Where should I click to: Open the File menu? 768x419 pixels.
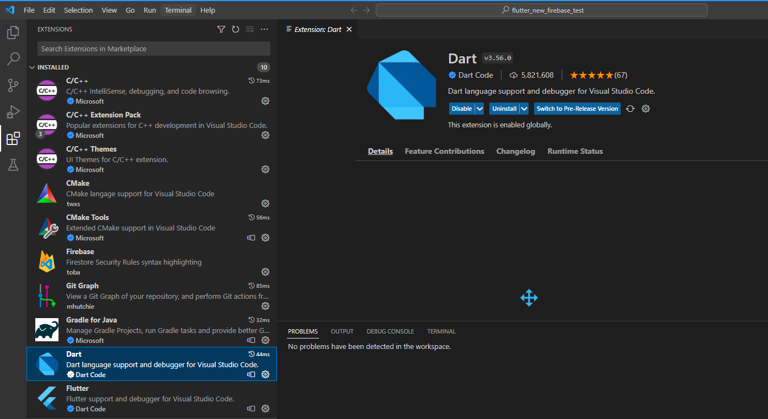29,10
